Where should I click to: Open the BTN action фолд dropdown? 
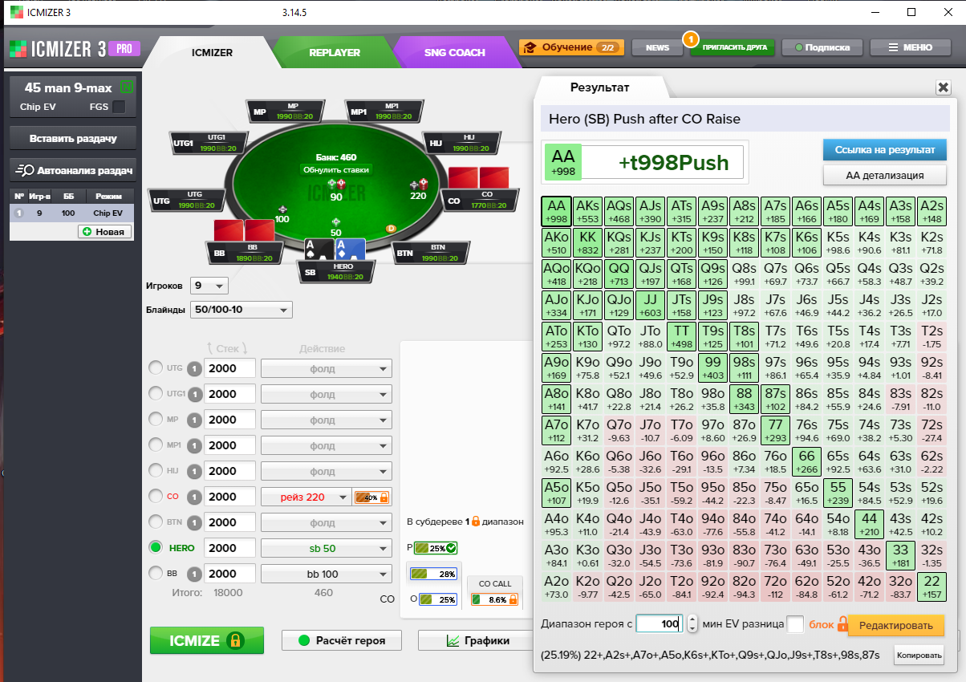[x=327, y=522]
